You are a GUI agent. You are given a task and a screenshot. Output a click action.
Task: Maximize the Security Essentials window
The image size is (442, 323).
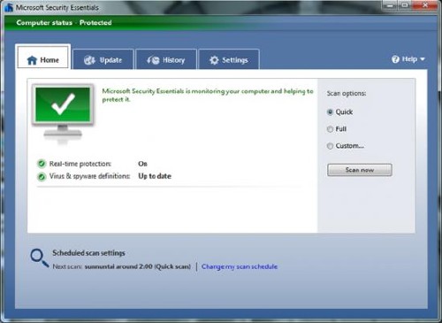coord(405,5)
